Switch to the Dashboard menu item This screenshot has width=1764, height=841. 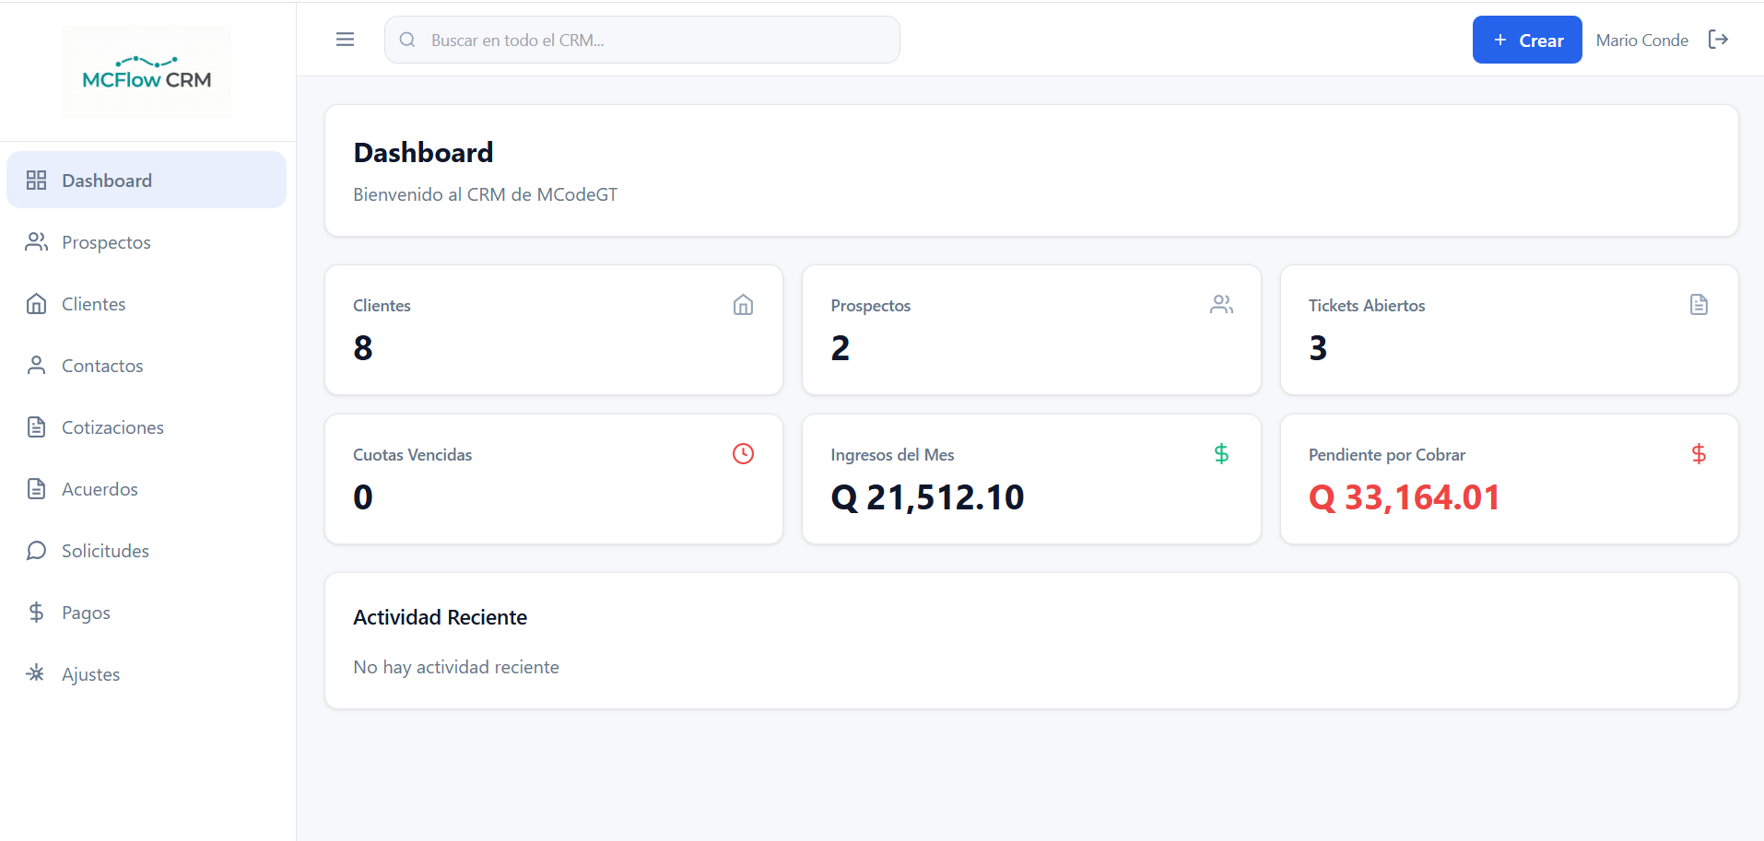106,180
